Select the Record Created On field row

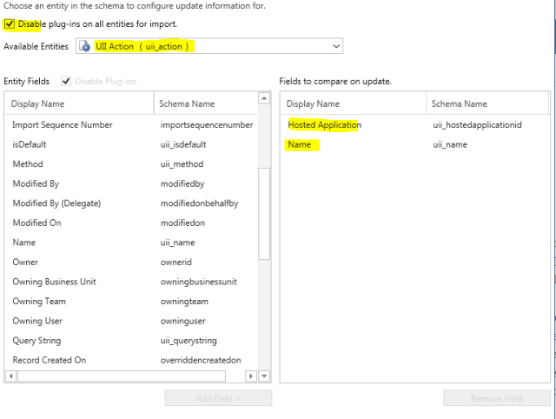(x=132, y=360)
